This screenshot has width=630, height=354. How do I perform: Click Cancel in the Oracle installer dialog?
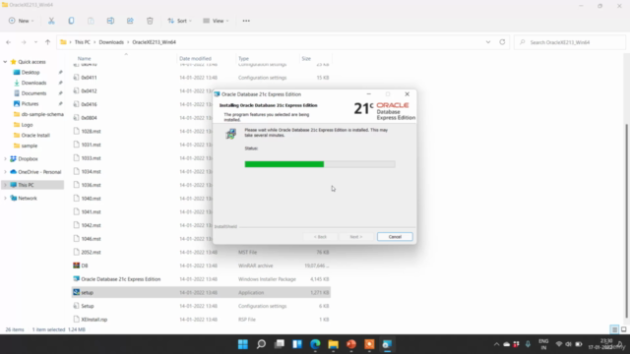click(x=395, y=237)
